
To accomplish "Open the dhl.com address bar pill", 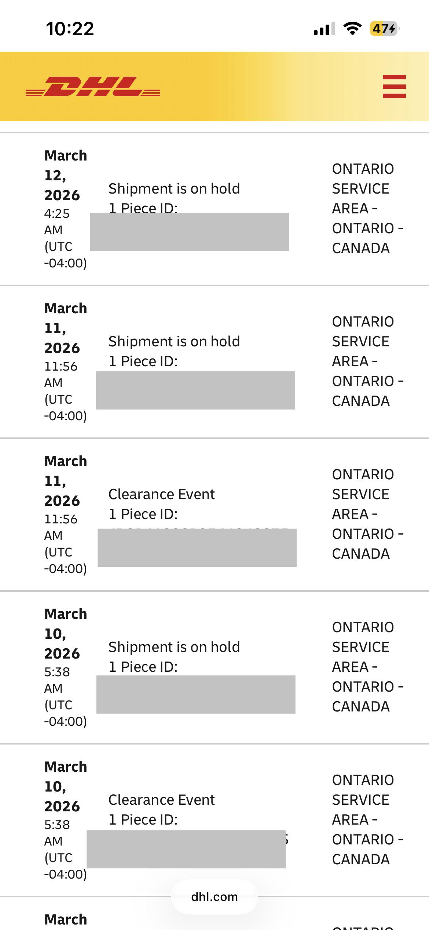I will click(214, 897).
